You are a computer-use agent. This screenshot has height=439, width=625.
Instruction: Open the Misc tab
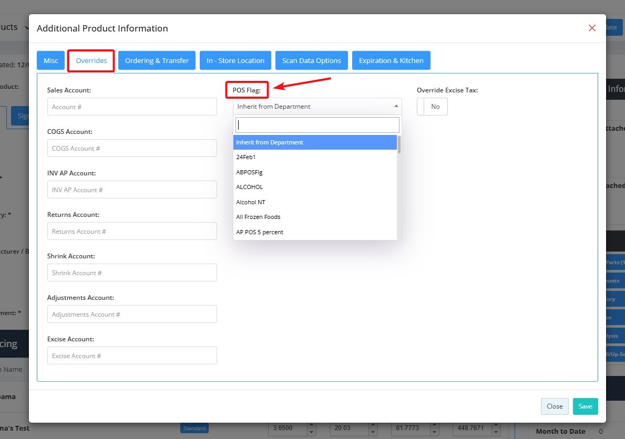(51, 60)
